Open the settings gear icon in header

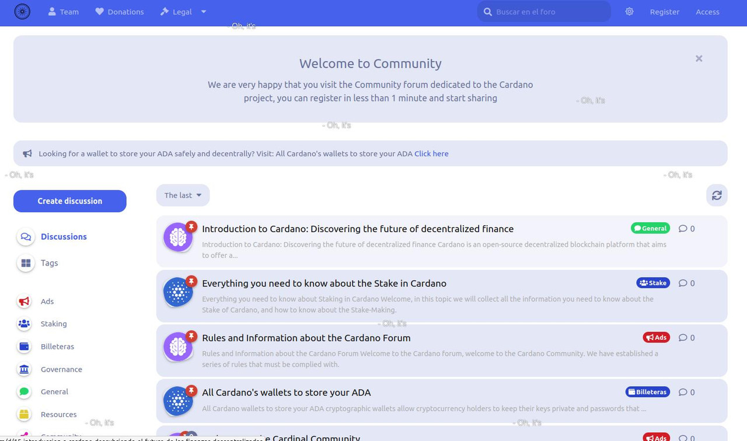point(629,12)
